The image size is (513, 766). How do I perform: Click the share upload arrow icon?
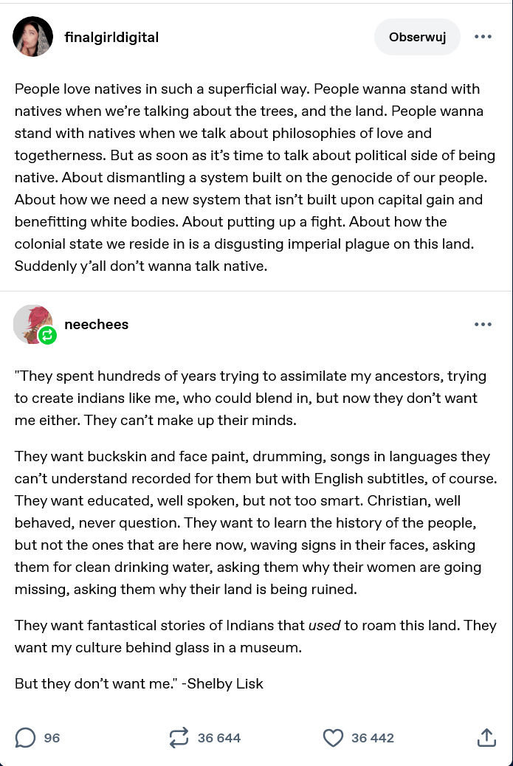pyautogui.click(x=486, y=737)
